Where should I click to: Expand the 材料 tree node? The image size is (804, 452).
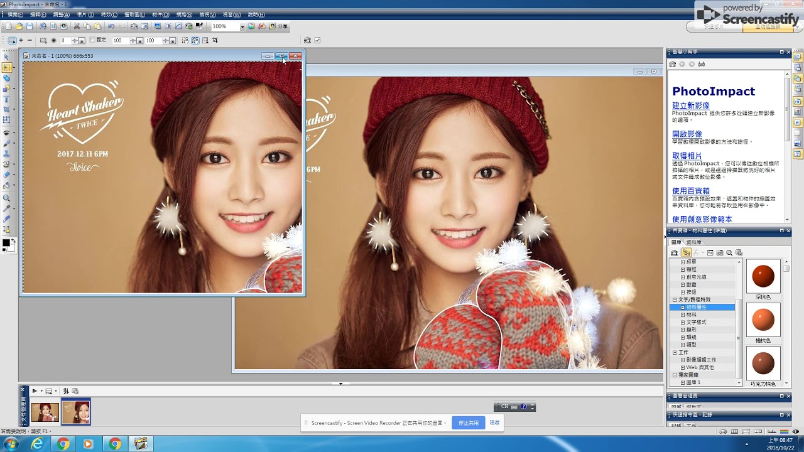[x=683, y=315]
